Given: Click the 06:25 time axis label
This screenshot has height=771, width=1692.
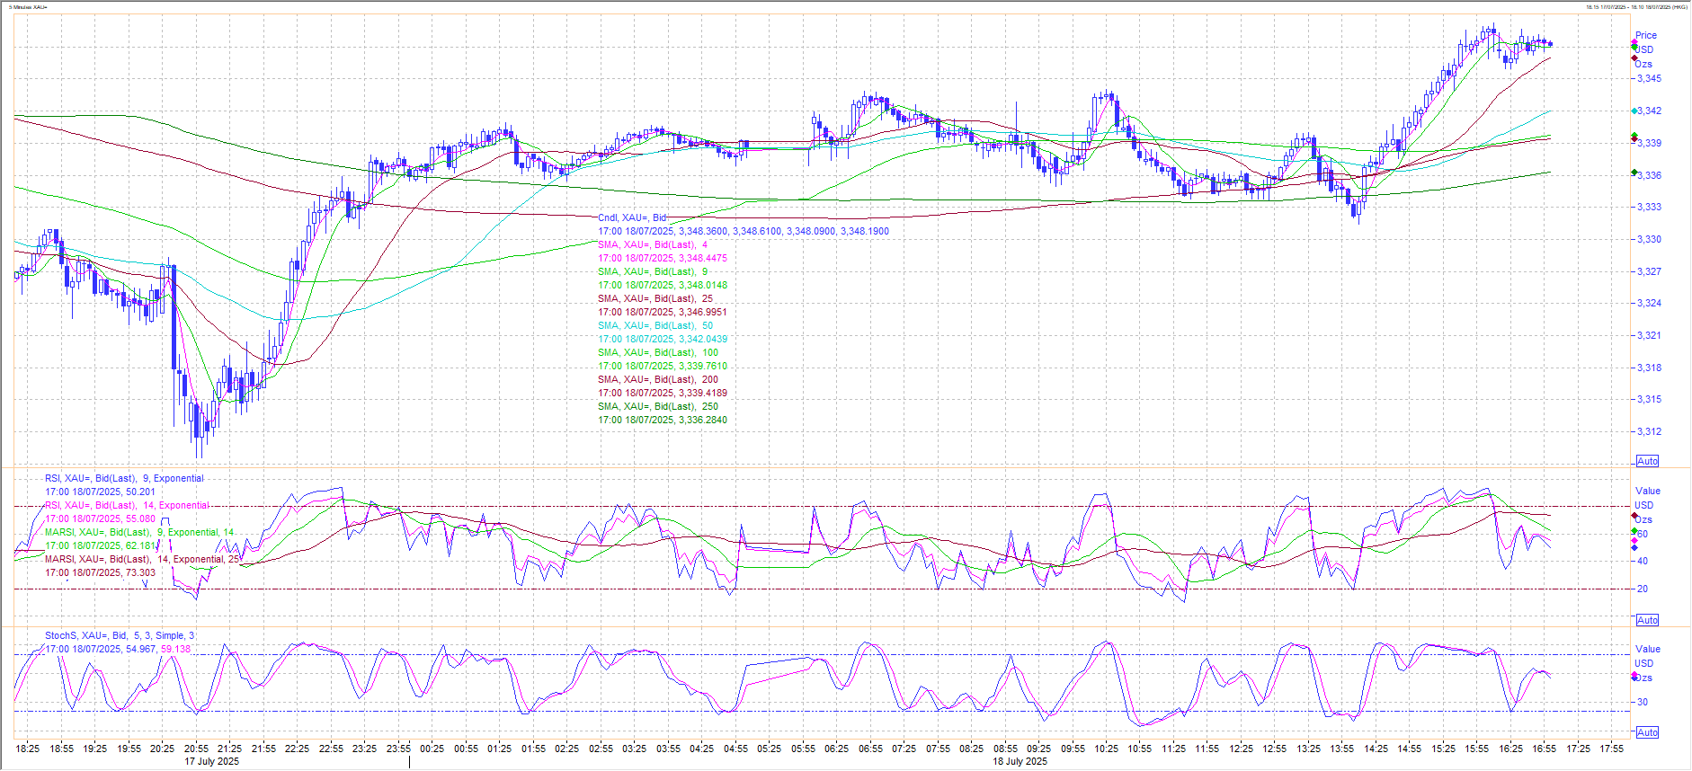Looking at the screenshot, I should pos(837,748).
